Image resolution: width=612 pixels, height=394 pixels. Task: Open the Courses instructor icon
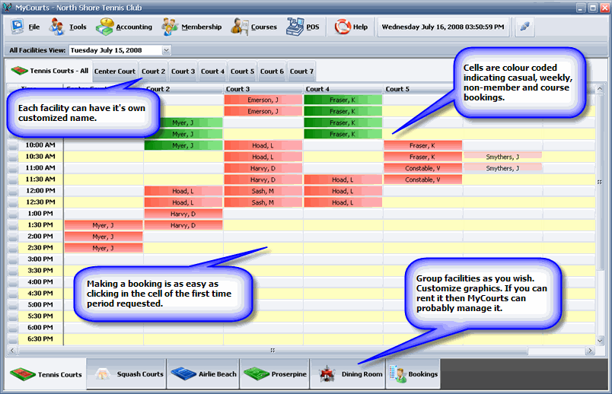239,27
